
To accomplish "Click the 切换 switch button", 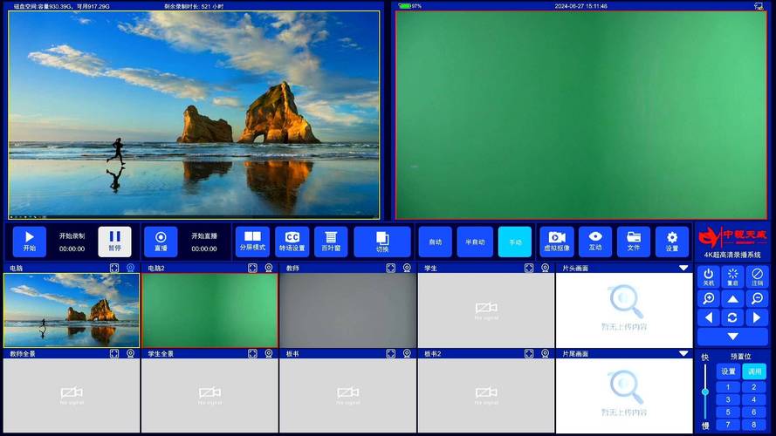I will tap(381, 242).
